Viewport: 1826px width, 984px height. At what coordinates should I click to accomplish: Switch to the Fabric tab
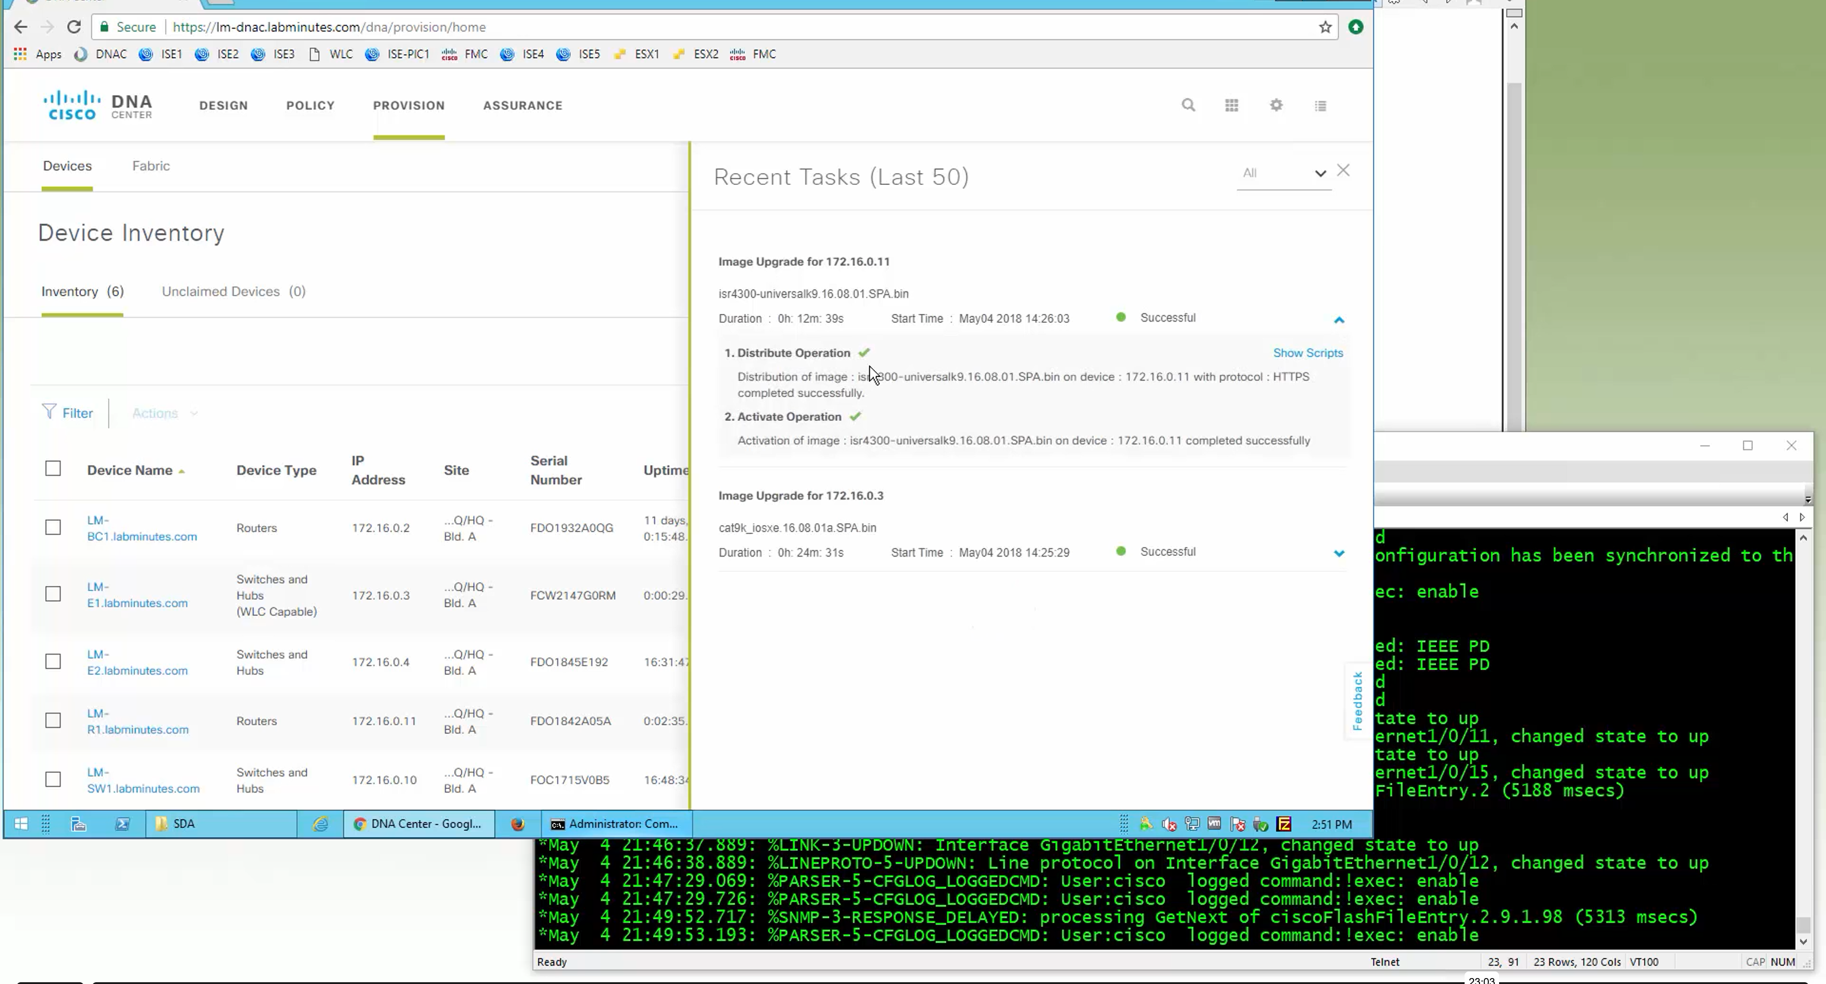[x=150, y=166]
